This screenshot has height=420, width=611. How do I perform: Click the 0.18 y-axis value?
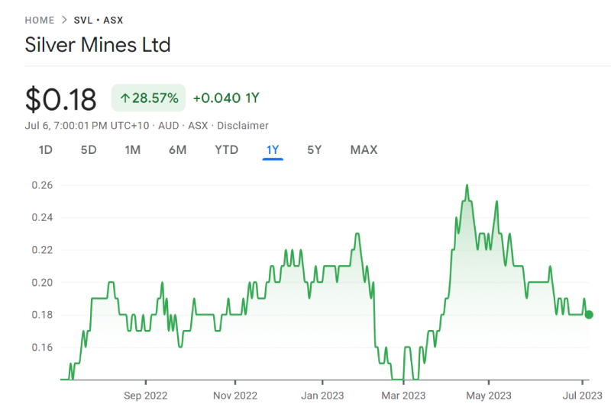coord(42,315)
